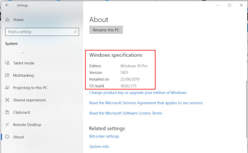Screen dimensions: 248x153
Task: Open Change product key or upgrade link
Action: click(138, 93)
